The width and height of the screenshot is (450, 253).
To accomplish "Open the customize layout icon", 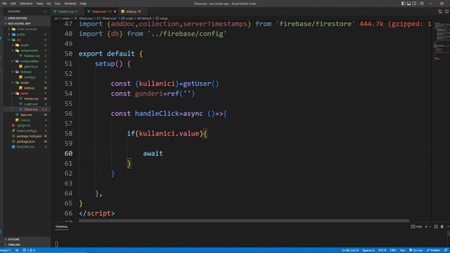I will click(422, 4).
